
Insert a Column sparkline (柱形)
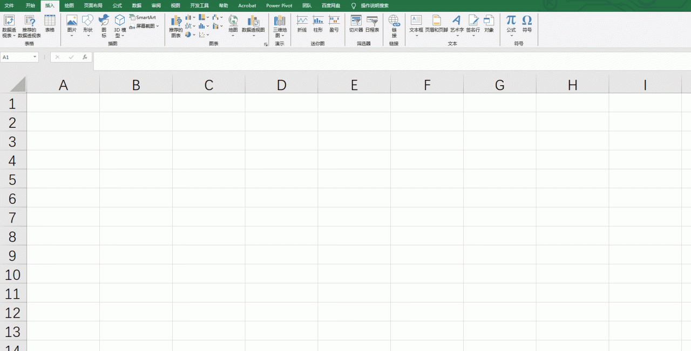318,24
